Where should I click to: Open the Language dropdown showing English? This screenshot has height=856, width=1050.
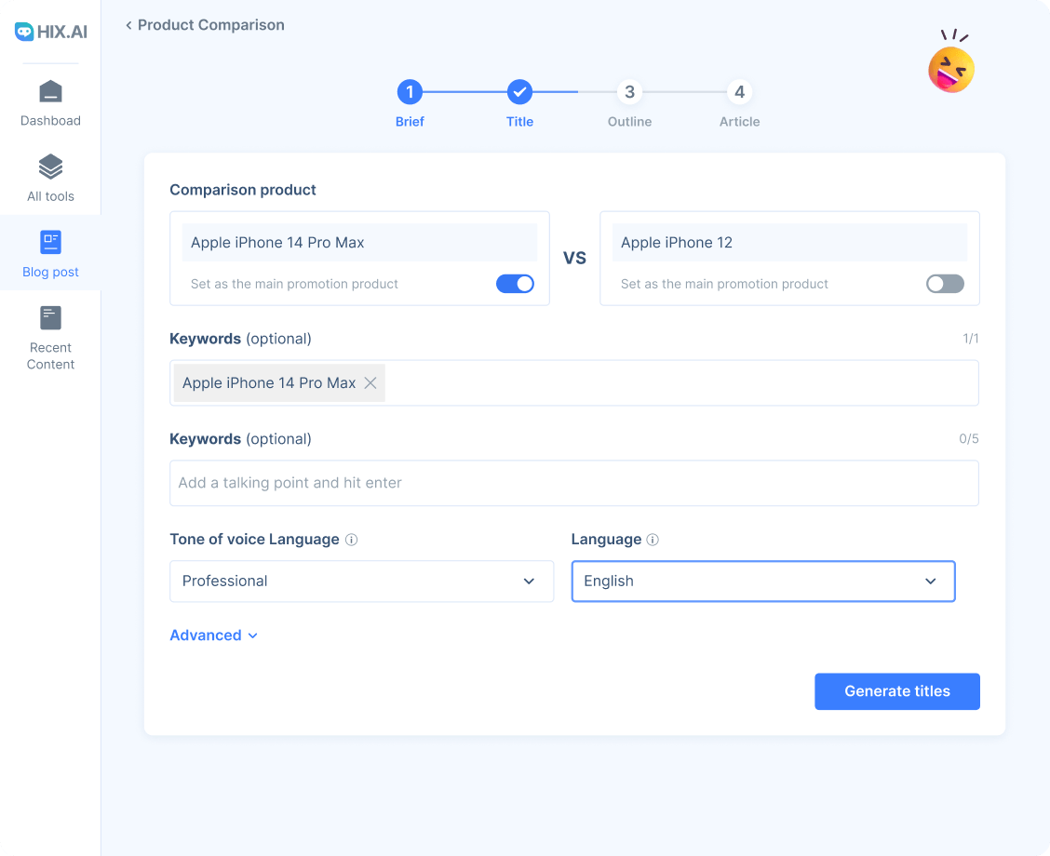[763, 581]
